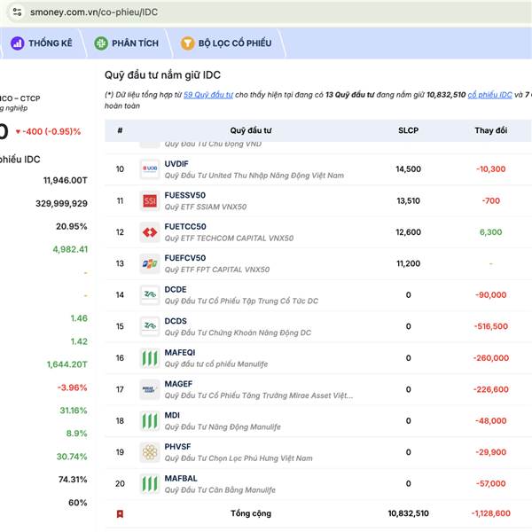
Task: Click the 1,644.20T value in left panel
Action: point(66,364)
